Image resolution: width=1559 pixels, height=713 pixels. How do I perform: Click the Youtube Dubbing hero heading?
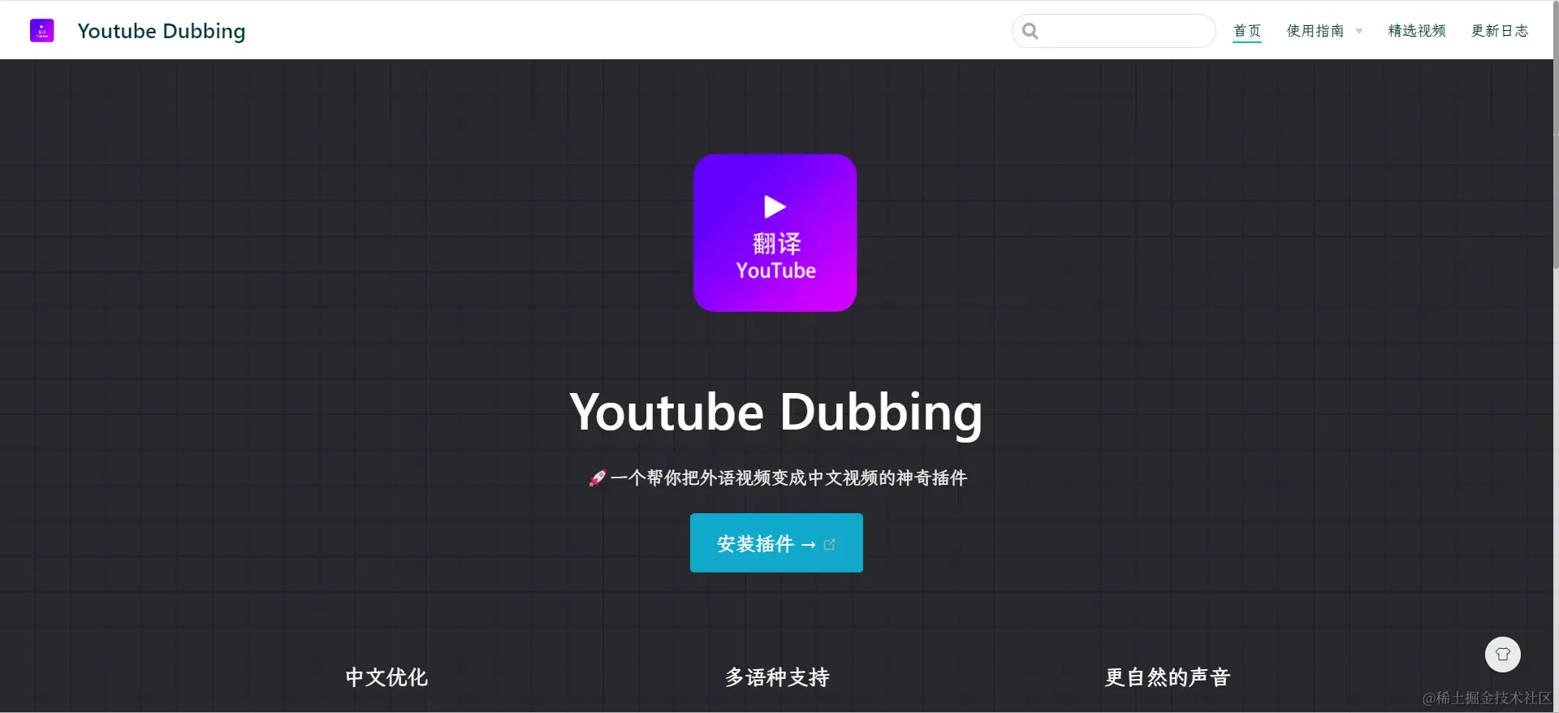(775, 413)
